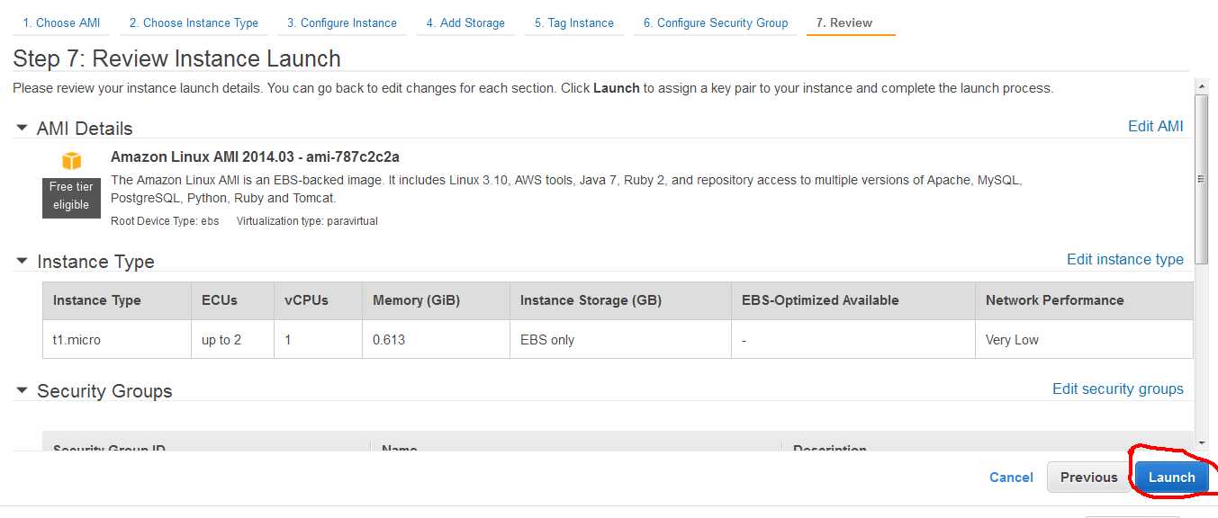1218x518 pixels.
Task: Click the Network Performance column header
Action: tap(1084, 300)
